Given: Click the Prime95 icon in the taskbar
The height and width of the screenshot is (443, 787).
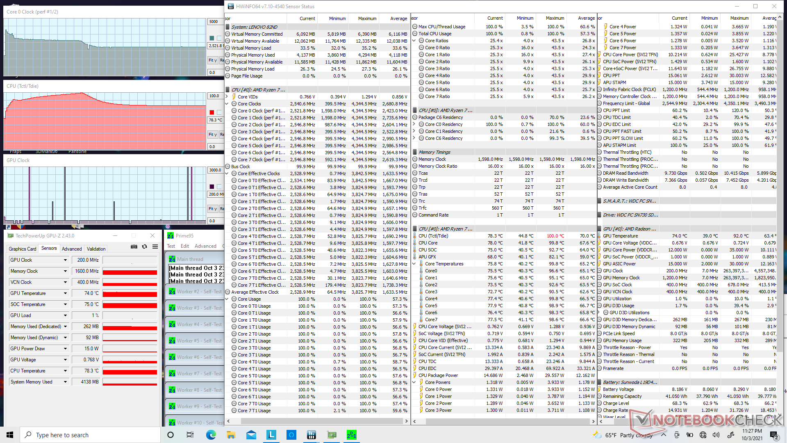Looking at the screenshot, I should 351,435.
